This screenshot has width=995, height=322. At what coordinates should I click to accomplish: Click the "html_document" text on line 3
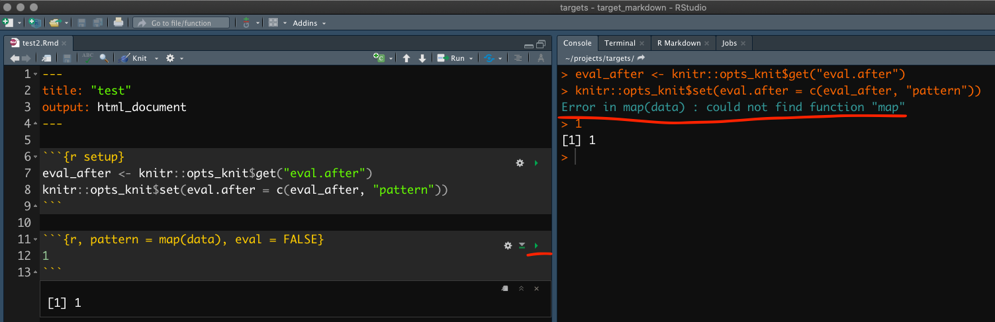[x=142, y=107]
